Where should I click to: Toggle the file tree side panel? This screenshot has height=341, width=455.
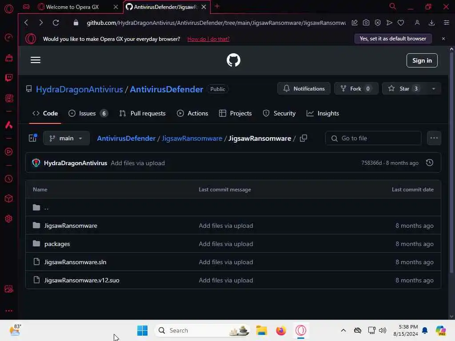[x=33, y=138]
